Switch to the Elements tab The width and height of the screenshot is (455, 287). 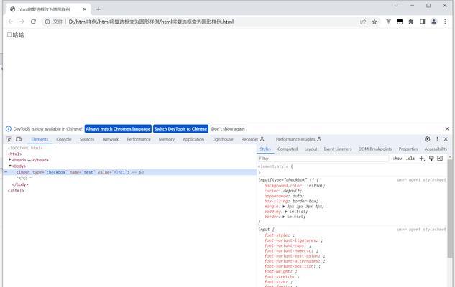[x=40, y=139]
